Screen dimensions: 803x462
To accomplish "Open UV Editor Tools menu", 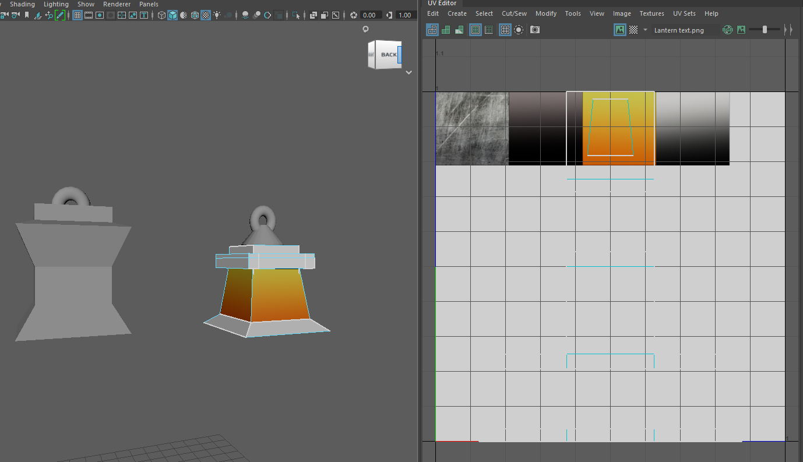I will point(573,13).
